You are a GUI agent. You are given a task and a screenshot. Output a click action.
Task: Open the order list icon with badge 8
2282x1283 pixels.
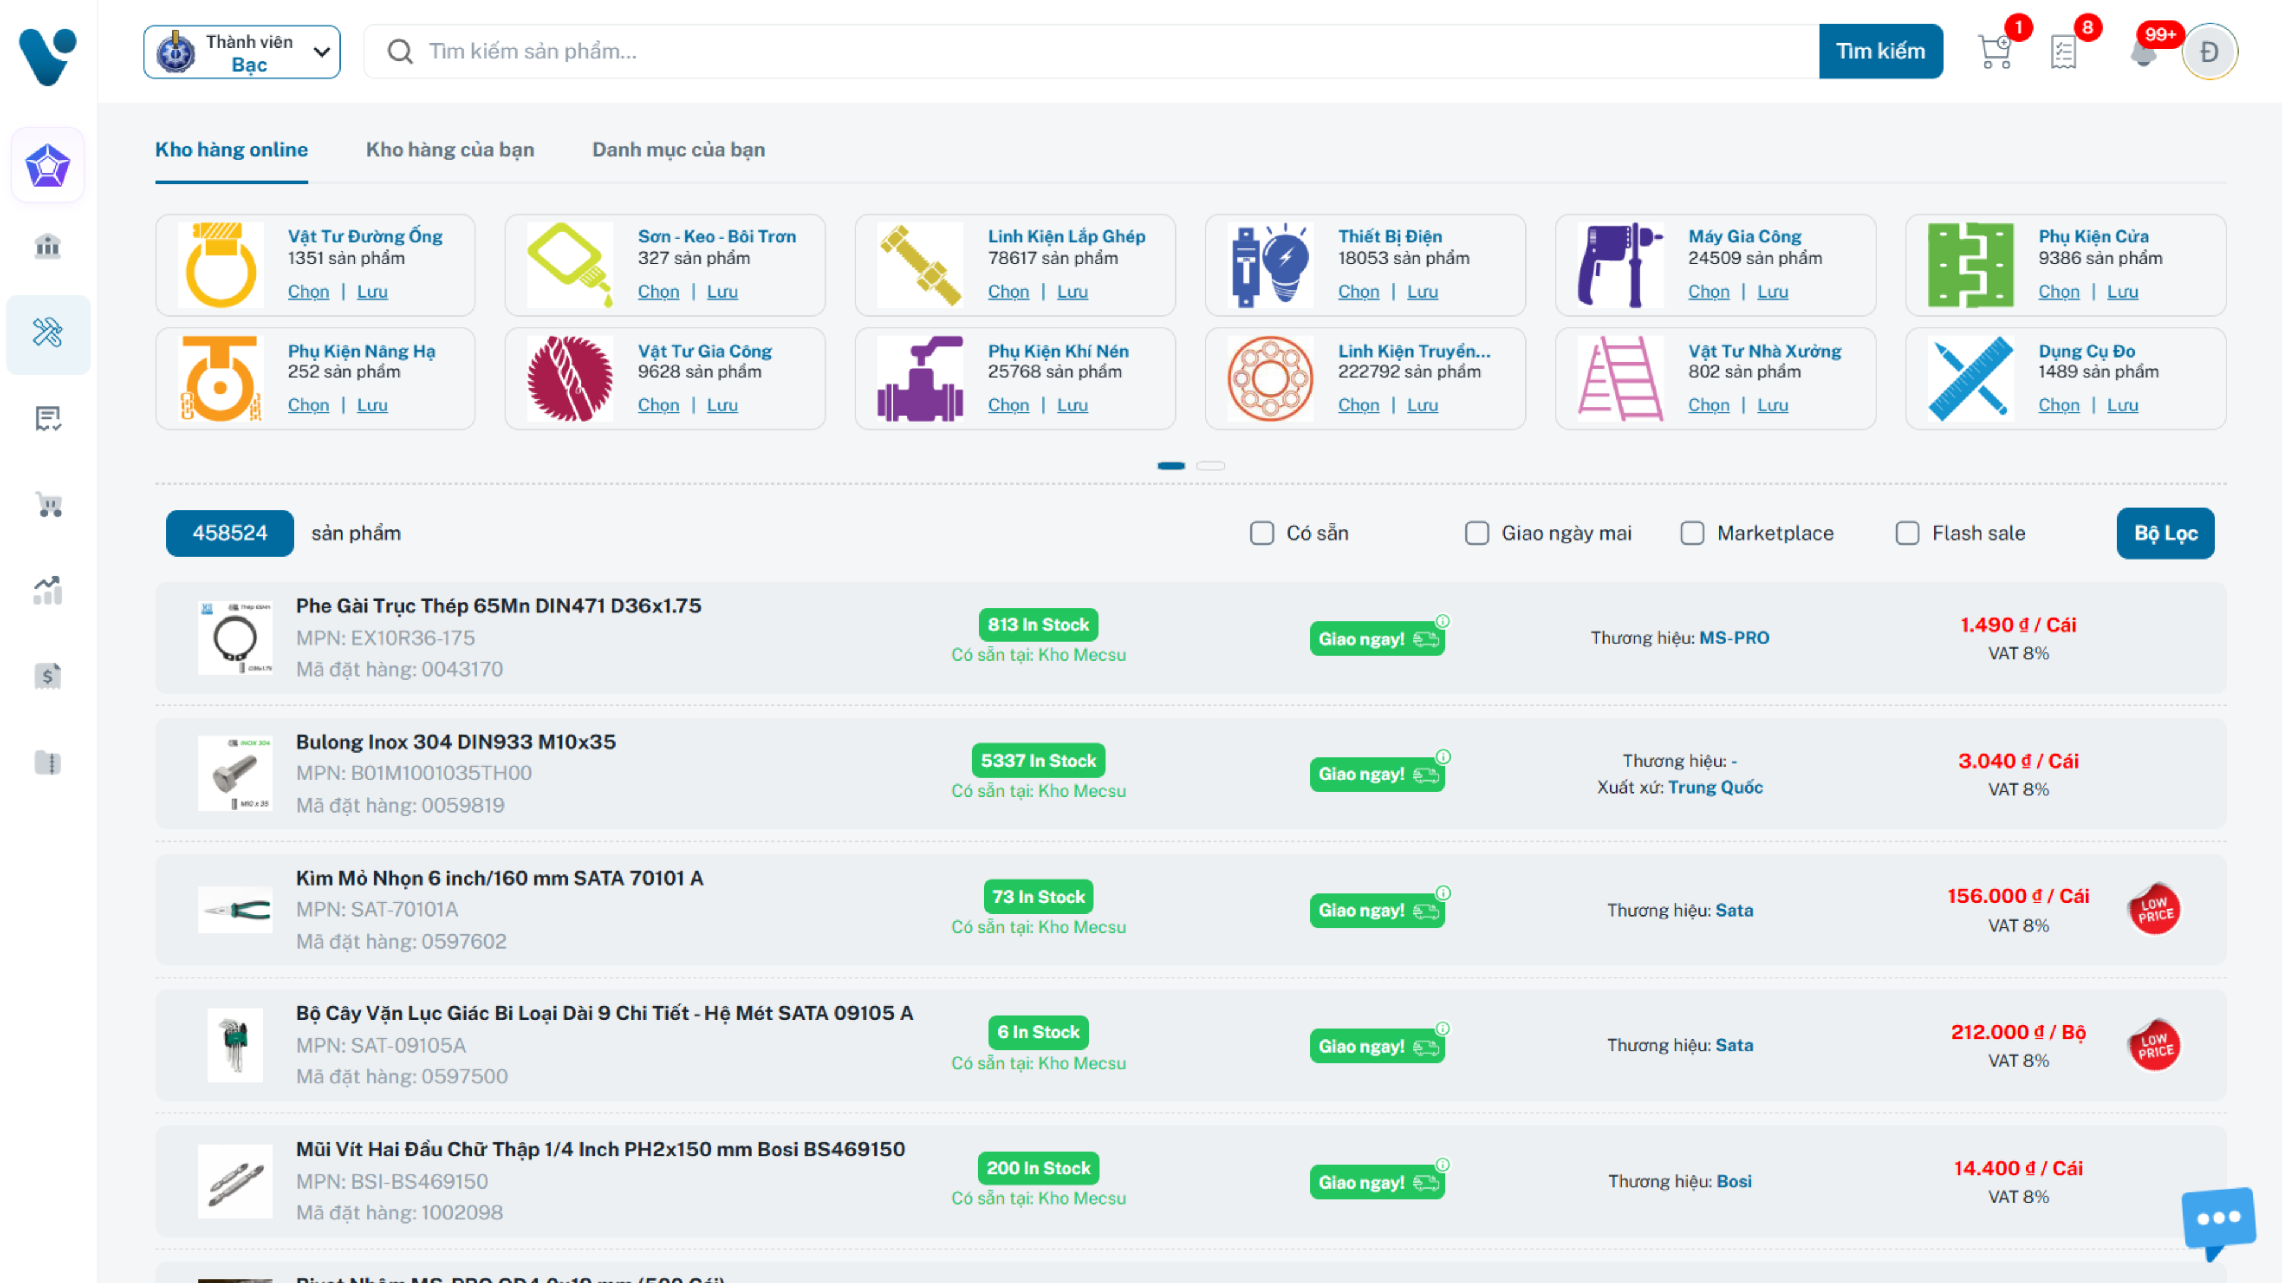coord(2064,51)
